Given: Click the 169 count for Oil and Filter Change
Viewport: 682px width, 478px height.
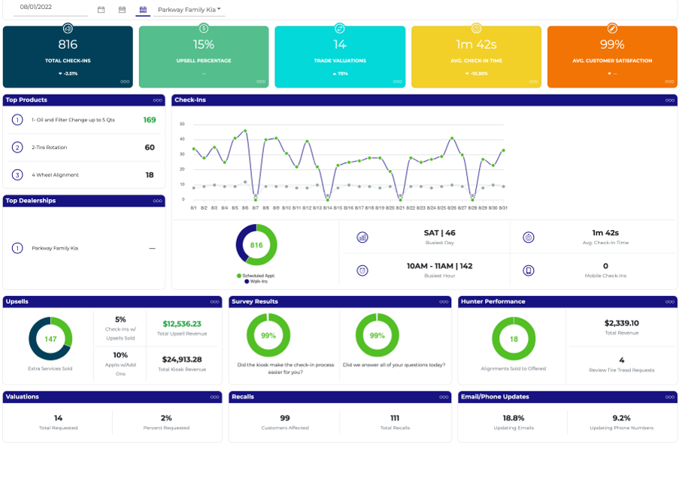Looking at the screenshot, I should coord(150,120).
